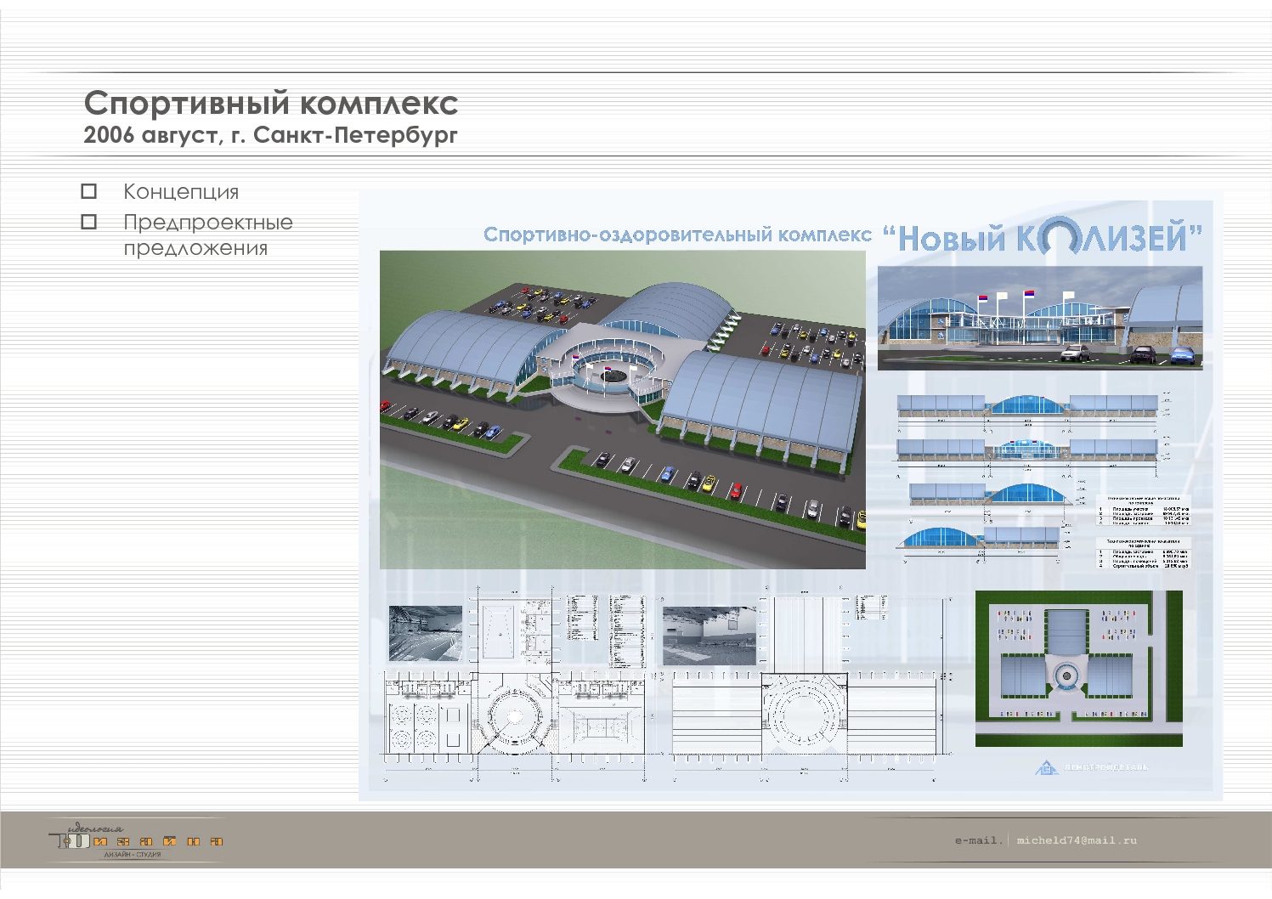
Task: Select the 'Предпроектные предложения' list item
Action: [x=208, y=235]
